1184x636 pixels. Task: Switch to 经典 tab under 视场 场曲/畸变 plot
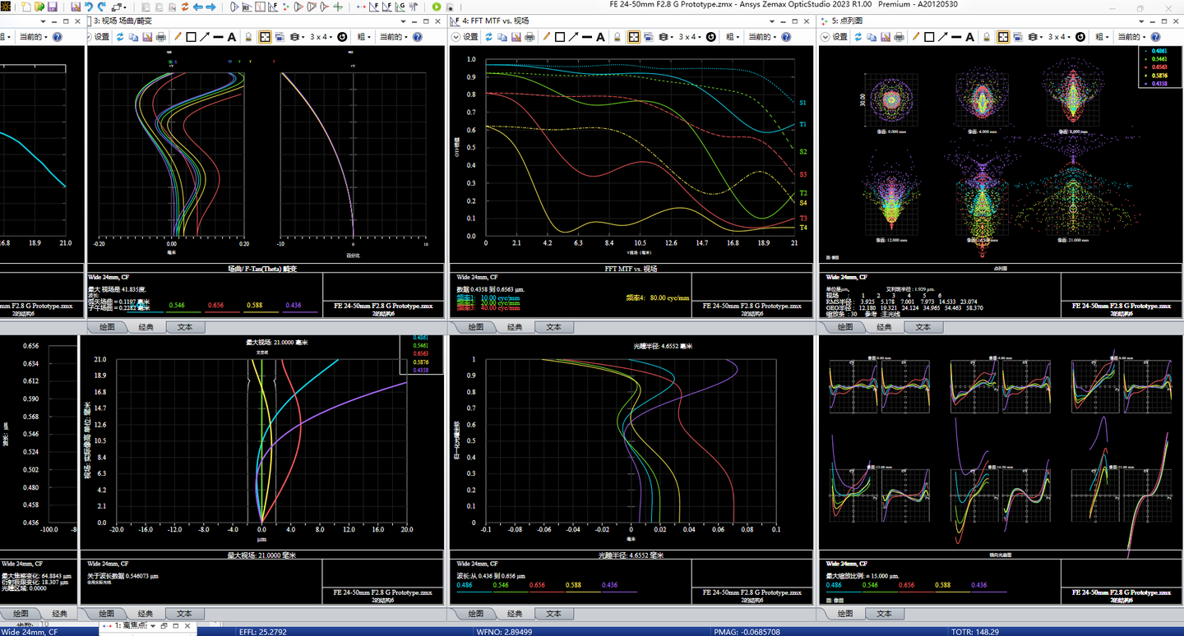click(146, 327)
